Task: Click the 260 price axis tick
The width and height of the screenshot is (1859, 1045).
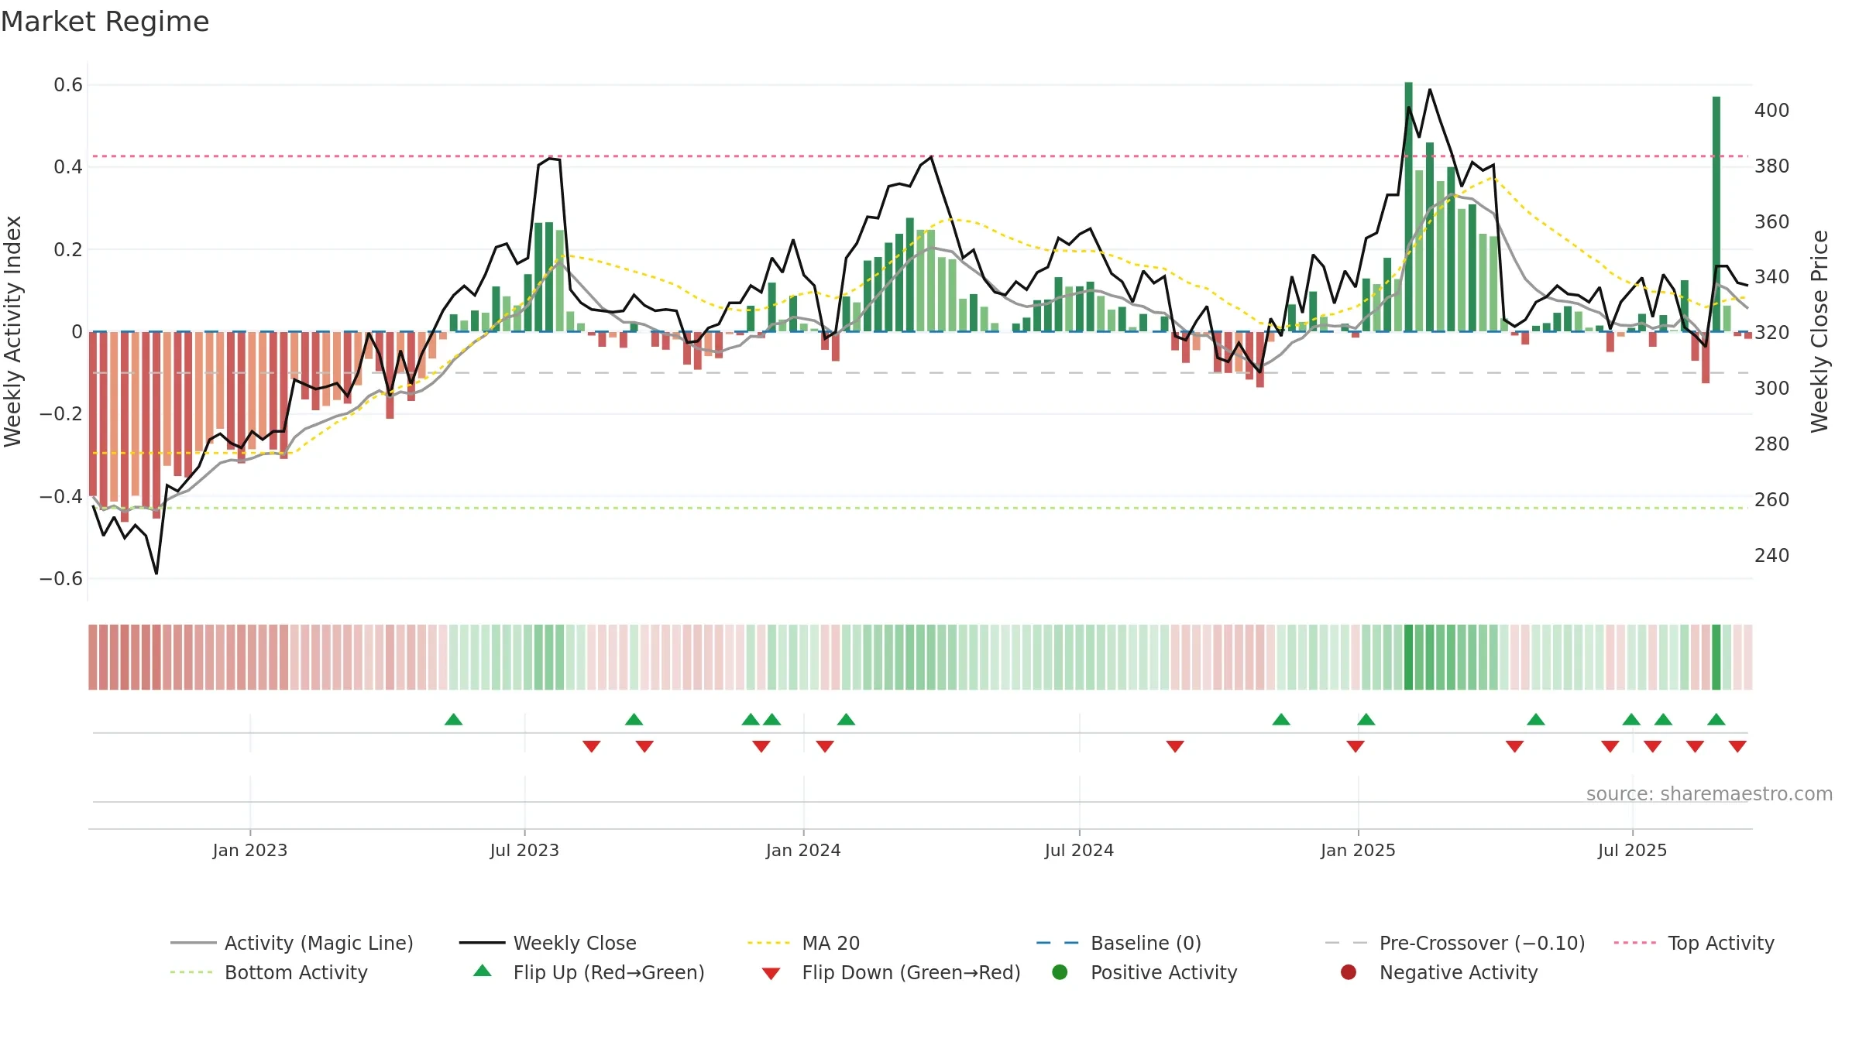Action: click(x=1771, y=500)
